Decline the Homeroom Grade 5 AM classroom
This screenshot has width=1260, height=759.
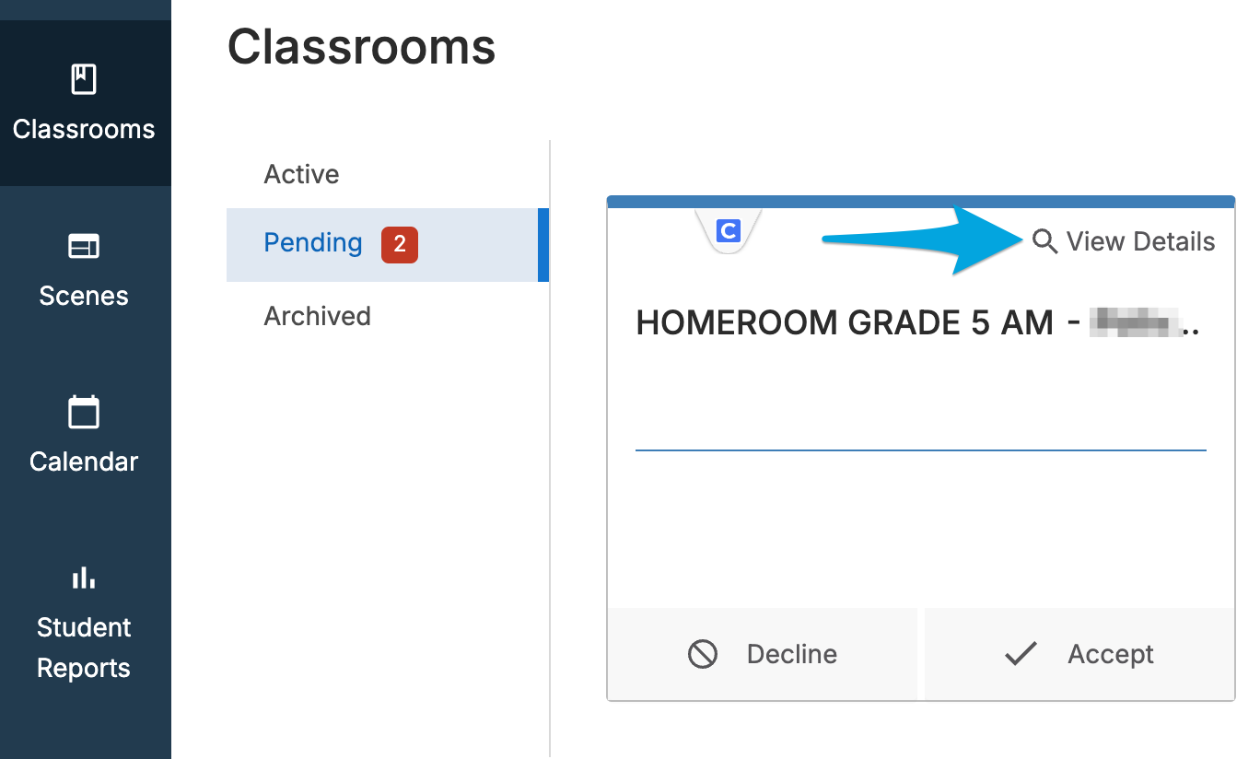pos(763,654)
